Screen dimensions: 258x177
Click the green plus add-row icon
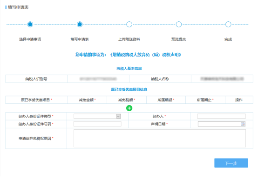coord(129,108)
